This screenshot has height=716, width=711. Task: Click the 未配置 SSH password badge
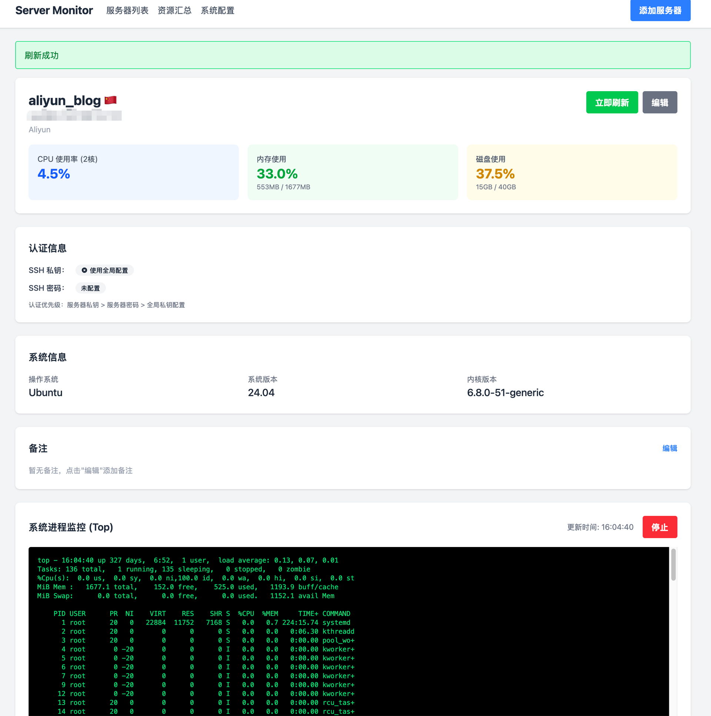90,288
